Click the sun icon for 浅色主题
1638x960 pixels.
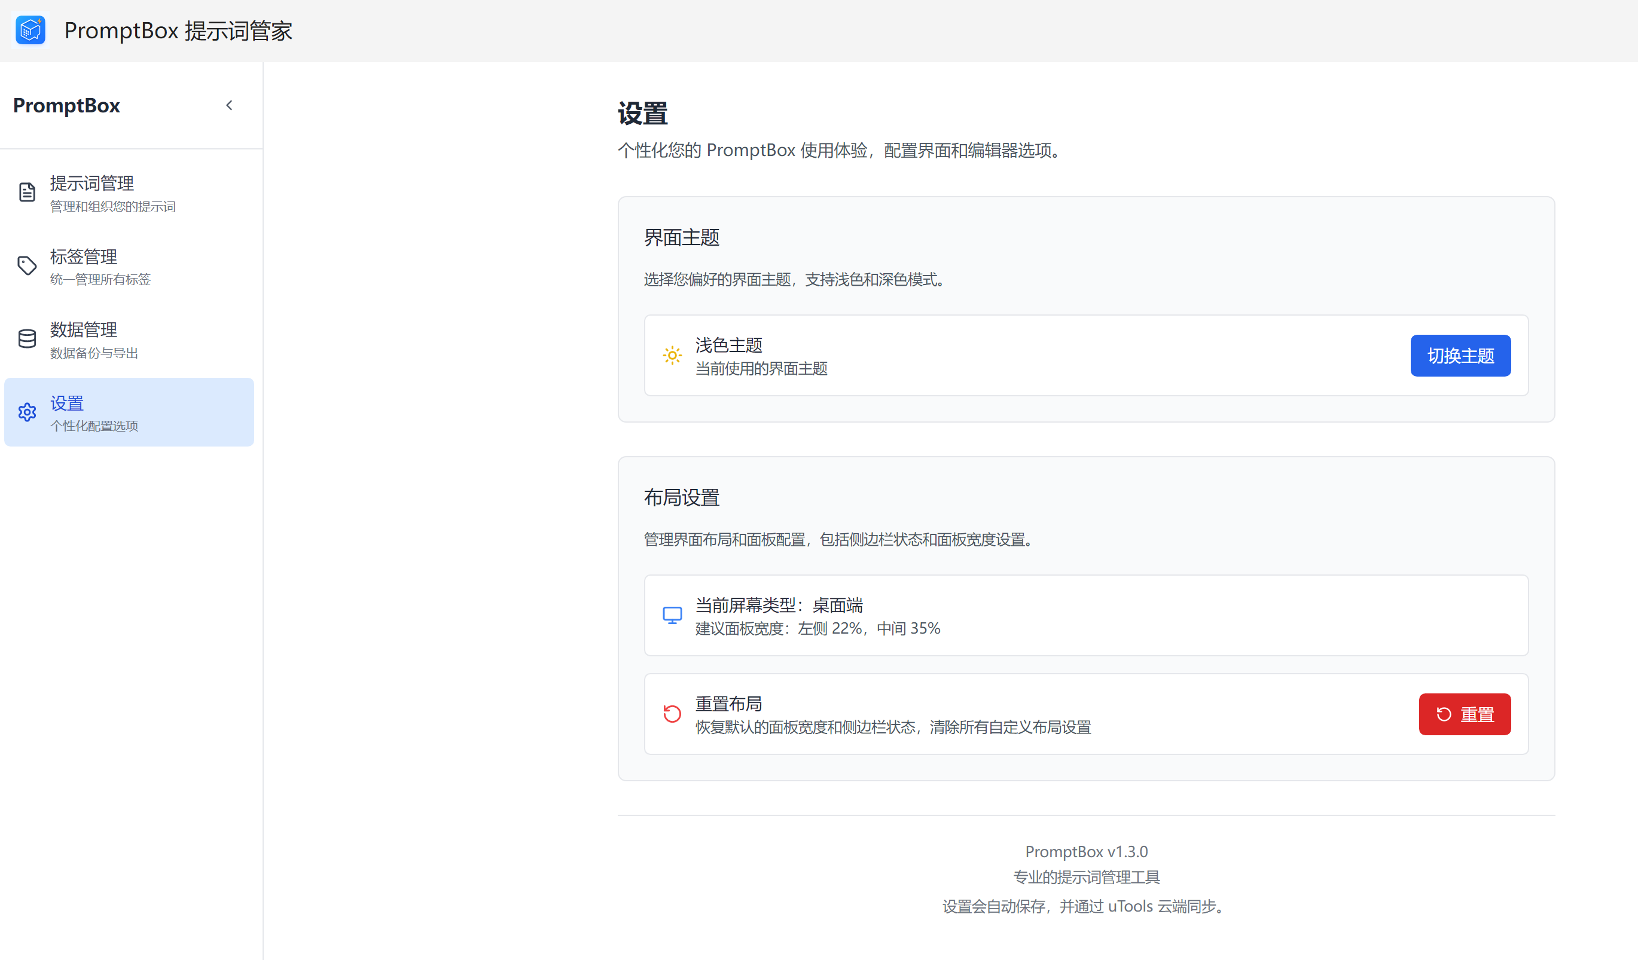coord(672,355)
